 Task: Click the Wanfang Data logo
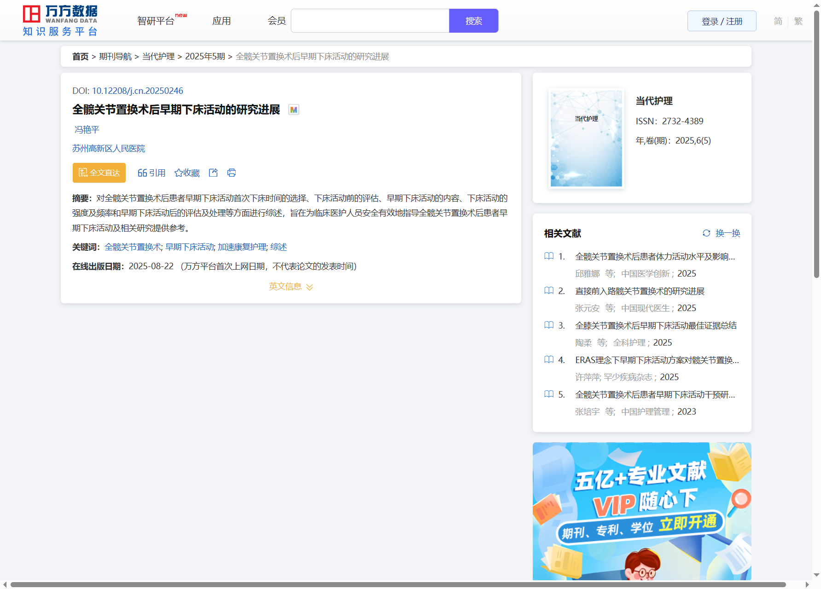pyautogui.click(x=60, y=21)
